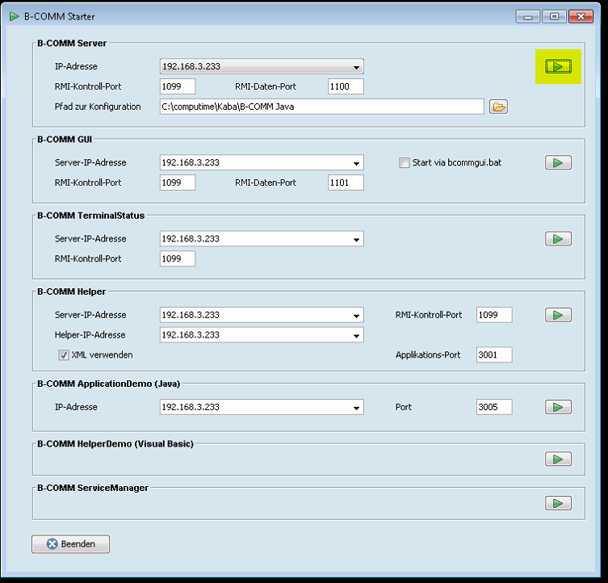Click the Helper-IP-Adresse label
Screen dimensions: 608x583
90,335
